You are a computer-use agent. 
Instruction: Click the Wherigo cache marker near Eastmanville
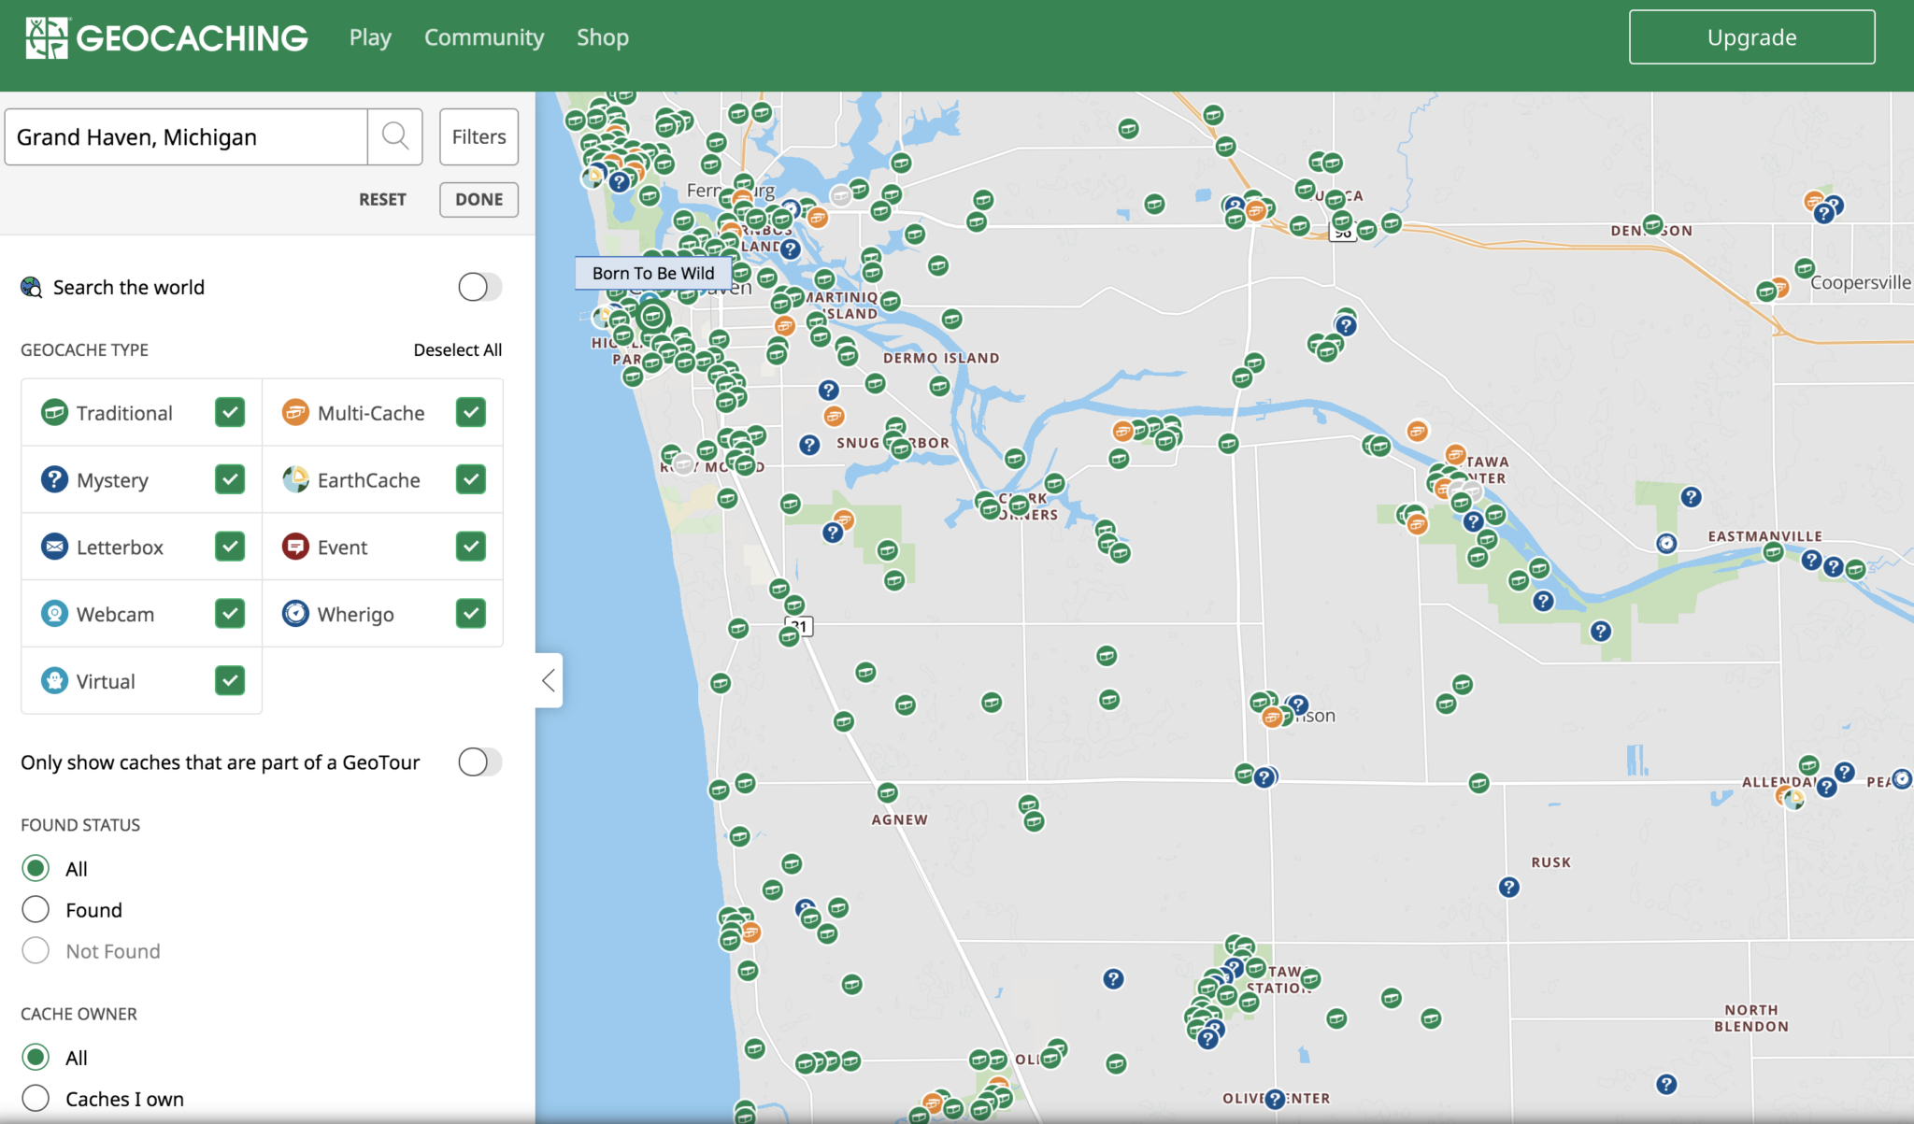click(1666, 543)
